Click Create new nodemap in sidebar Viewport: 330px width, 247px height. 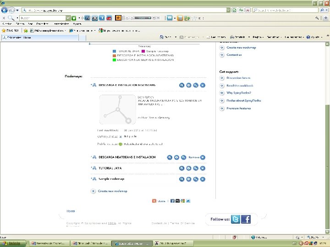click(x=241, y=48)
